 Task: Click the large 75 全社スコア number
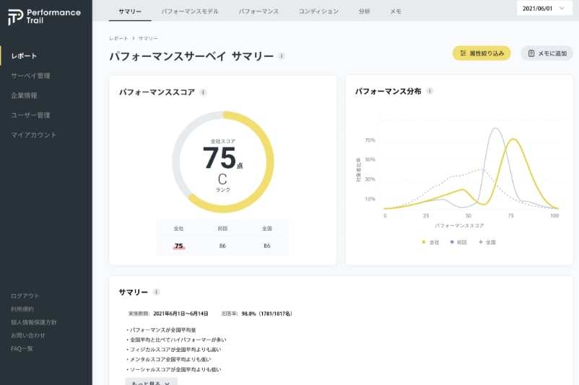pos(219,157)
